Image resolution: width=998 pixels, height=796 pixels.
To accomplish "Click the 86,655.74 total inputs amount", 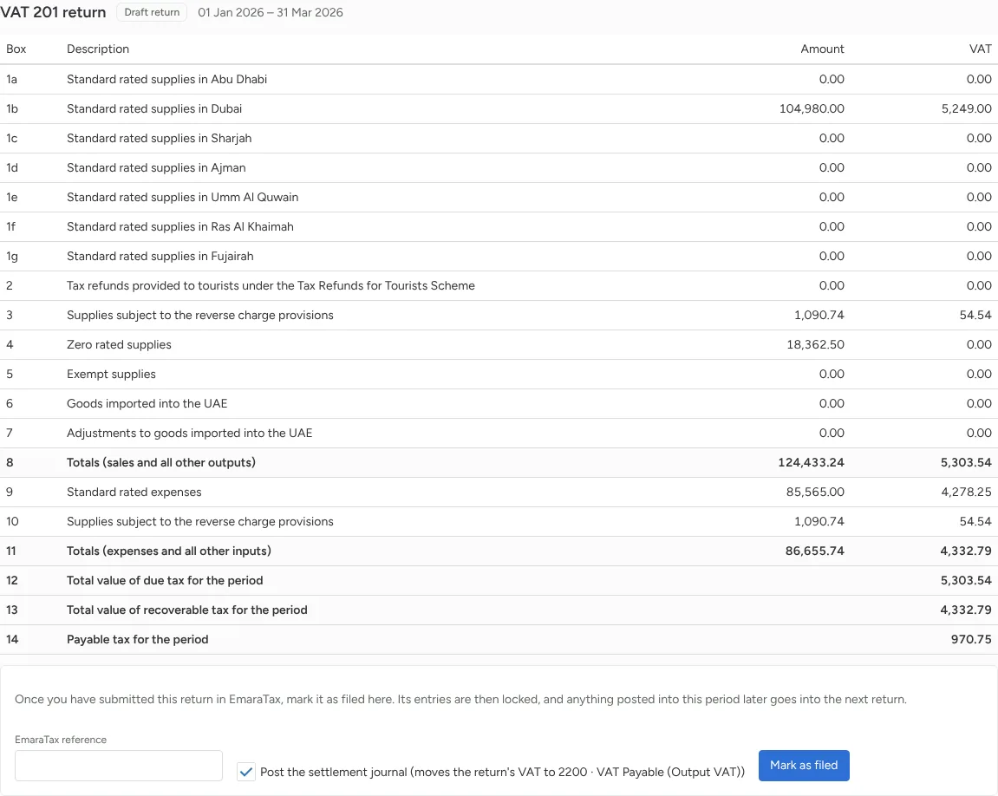I will (x=815, y=551).
